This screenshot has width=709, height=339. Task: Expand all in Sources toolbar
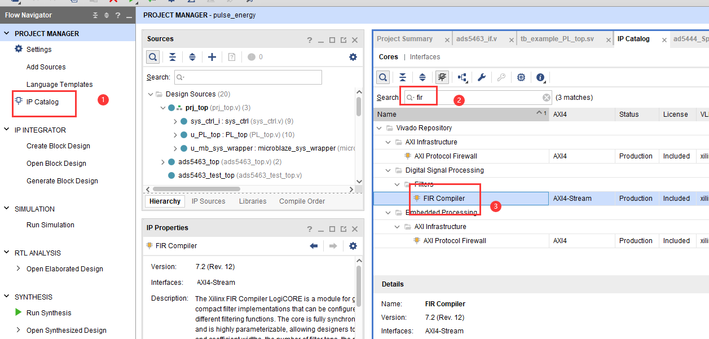192,57
